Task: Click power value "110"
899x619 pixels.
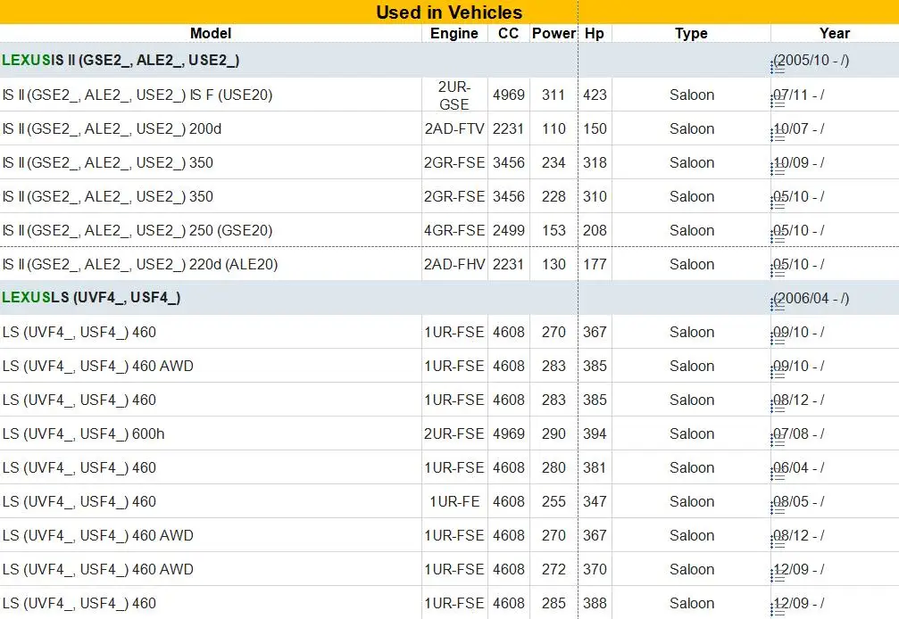Action: (x=554, y=128)
